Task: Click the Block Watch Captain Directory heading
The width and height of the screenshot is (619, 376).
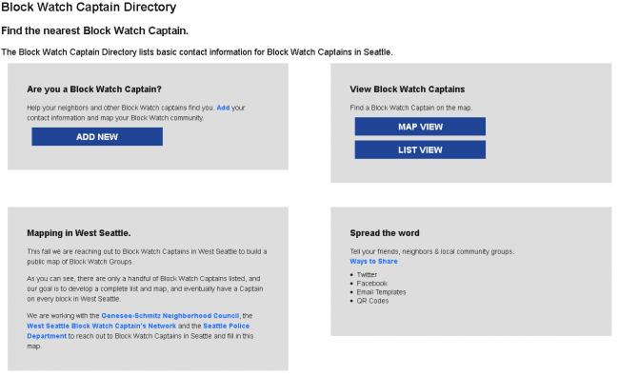Action: click(x=89, y=7)
